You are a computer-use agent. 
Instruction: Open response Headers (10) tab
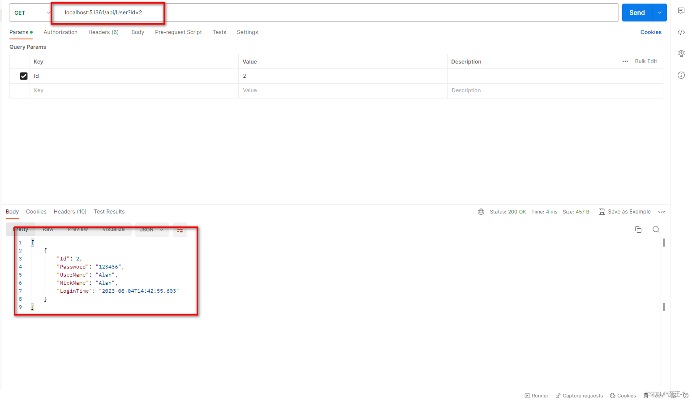(x=70, y=212)
